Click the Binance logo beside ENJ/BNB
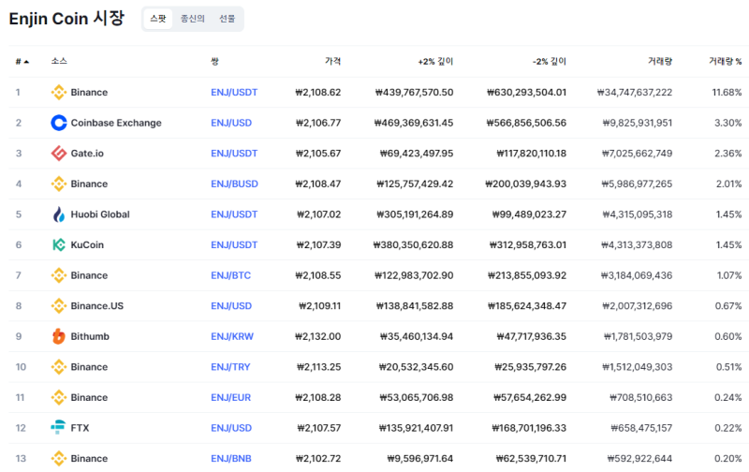The width and height of the screenshot is (749, 472). tap(59, 459)
